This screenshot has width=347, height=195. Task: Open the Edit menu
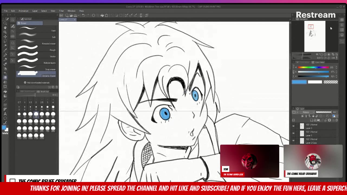click(13, 11)
